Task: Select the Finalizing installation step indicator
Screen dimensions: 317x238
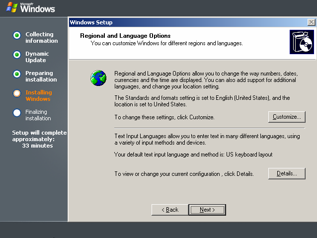Action: [x=17, y=113]
